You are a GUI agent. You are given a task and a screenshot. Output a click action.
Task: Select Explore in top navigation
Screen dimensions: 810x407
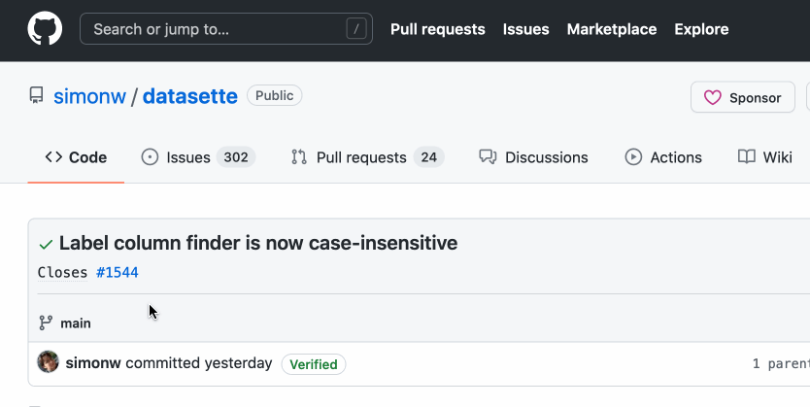pyautogui.click(x=701, y=29)
